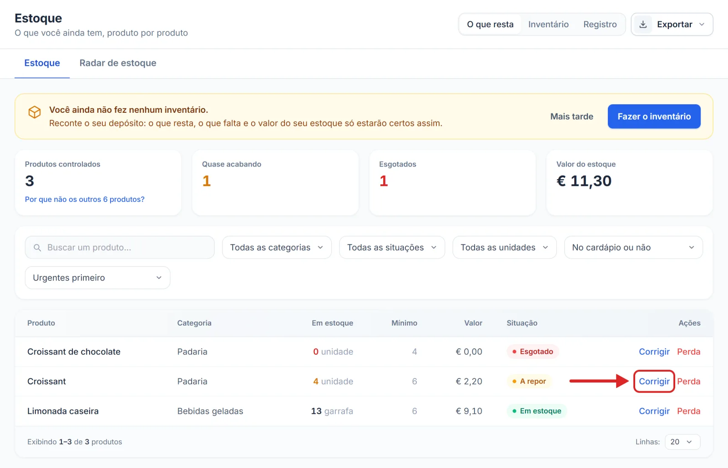Click the A repor status badge
728x468 pixels.
pyautogui.click(x=529, y=382)
